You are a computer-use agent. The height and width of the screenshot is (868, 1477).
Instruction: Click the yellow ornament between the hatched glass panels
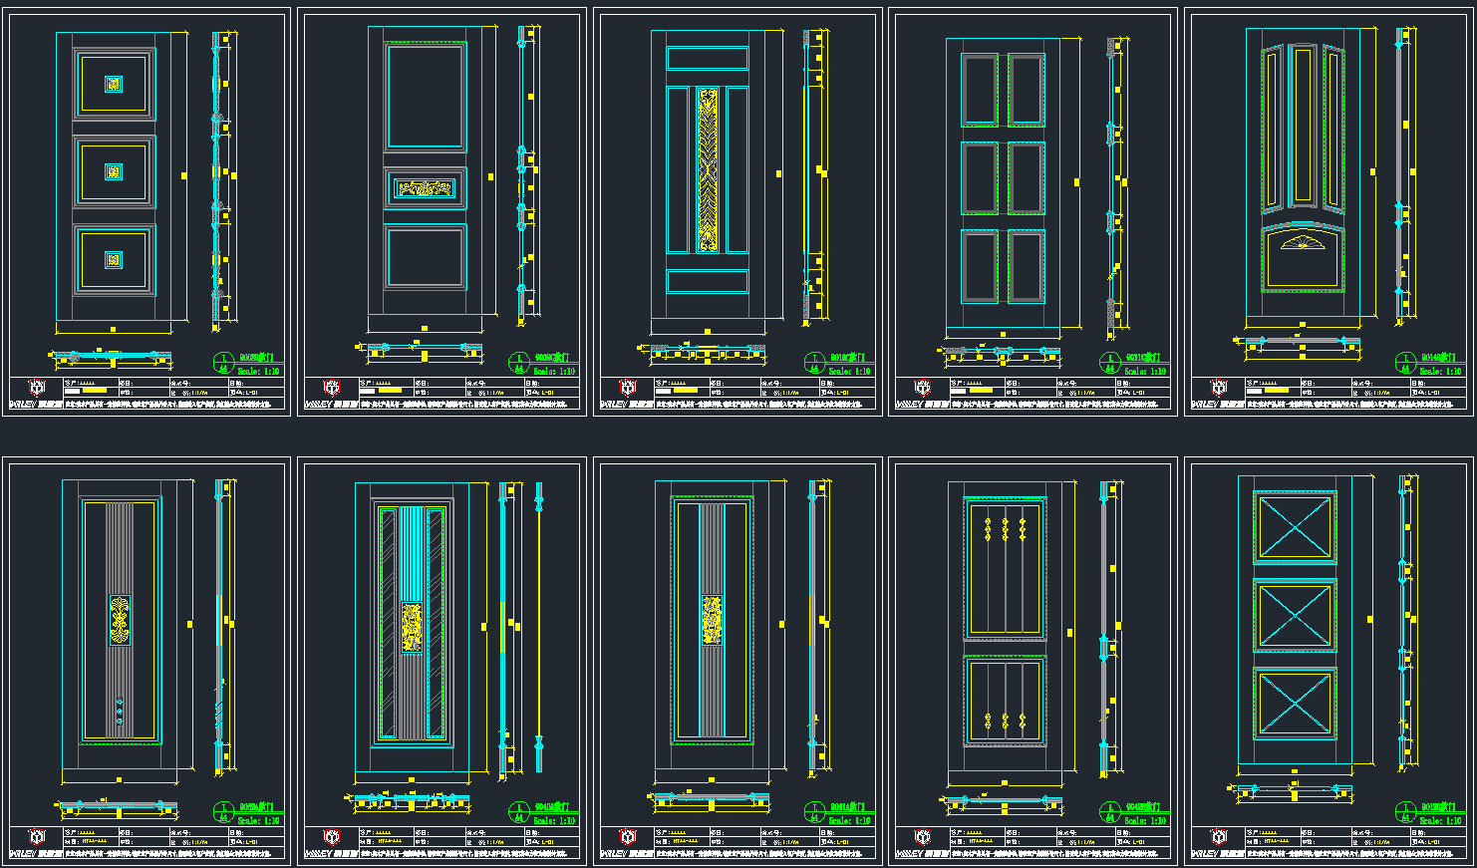click(x=412, y=627)
